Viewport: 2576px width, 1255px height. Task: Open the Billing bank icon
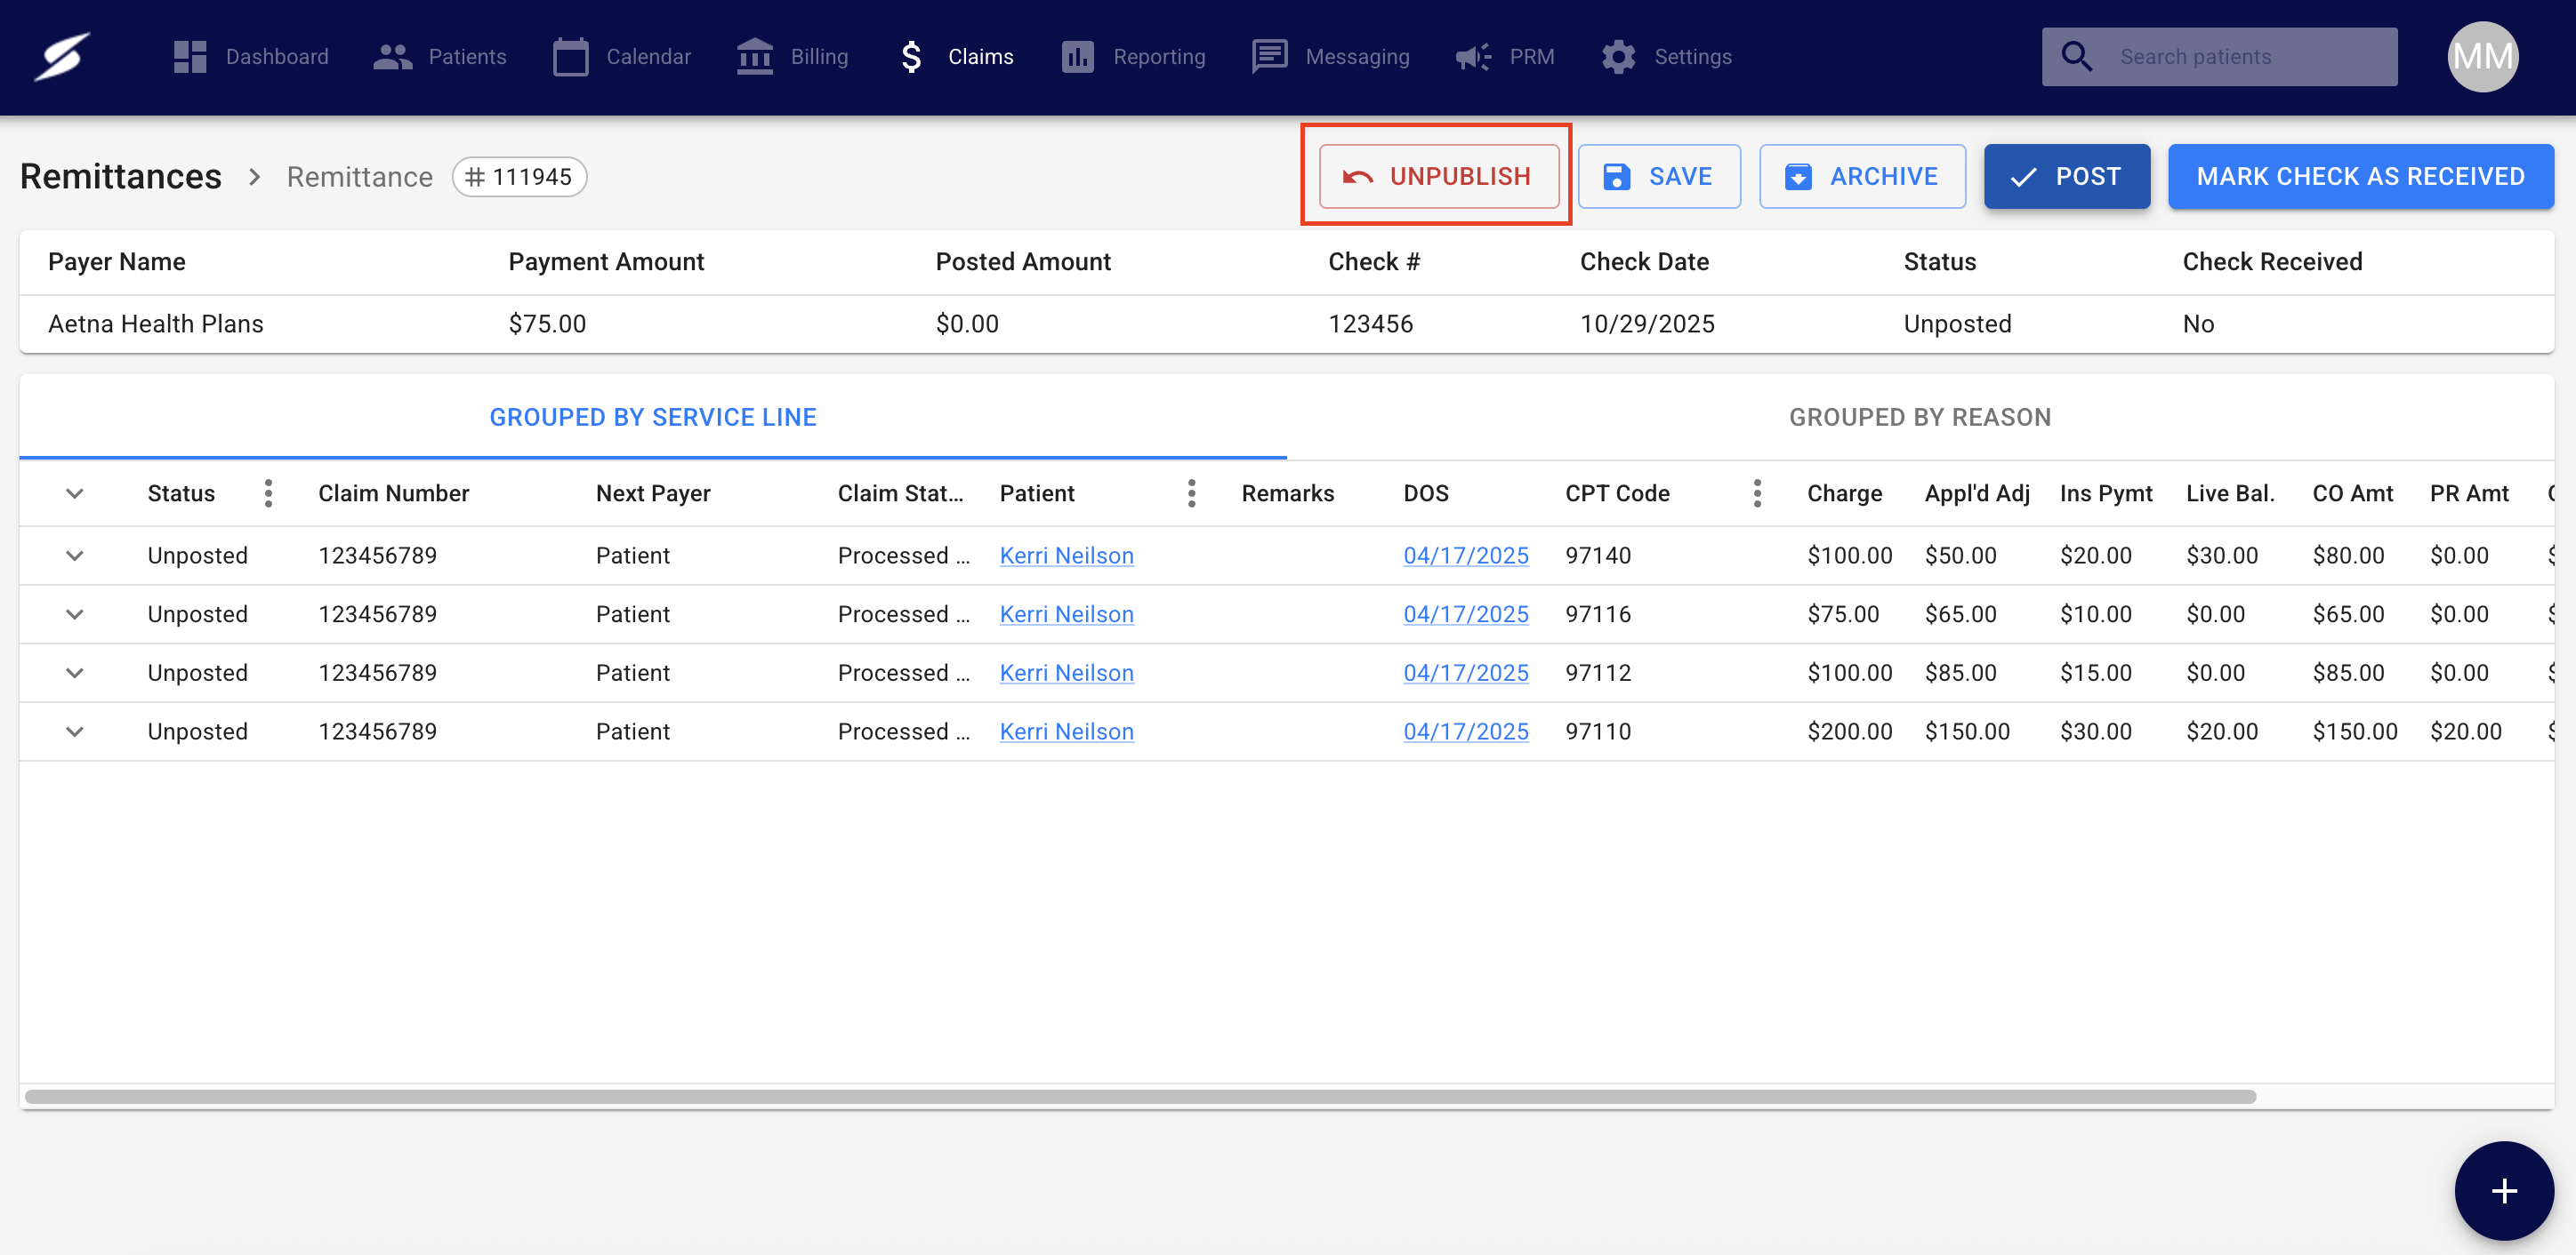[x=755, y=57]
